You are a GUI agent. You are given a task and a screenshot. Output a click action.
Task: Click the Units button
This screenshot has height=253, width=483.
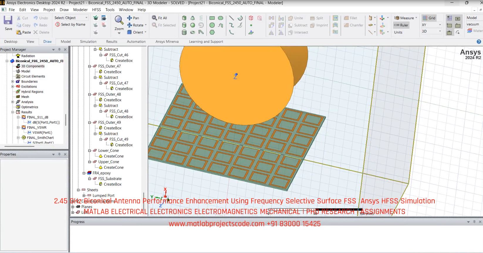tap(398, 32)
